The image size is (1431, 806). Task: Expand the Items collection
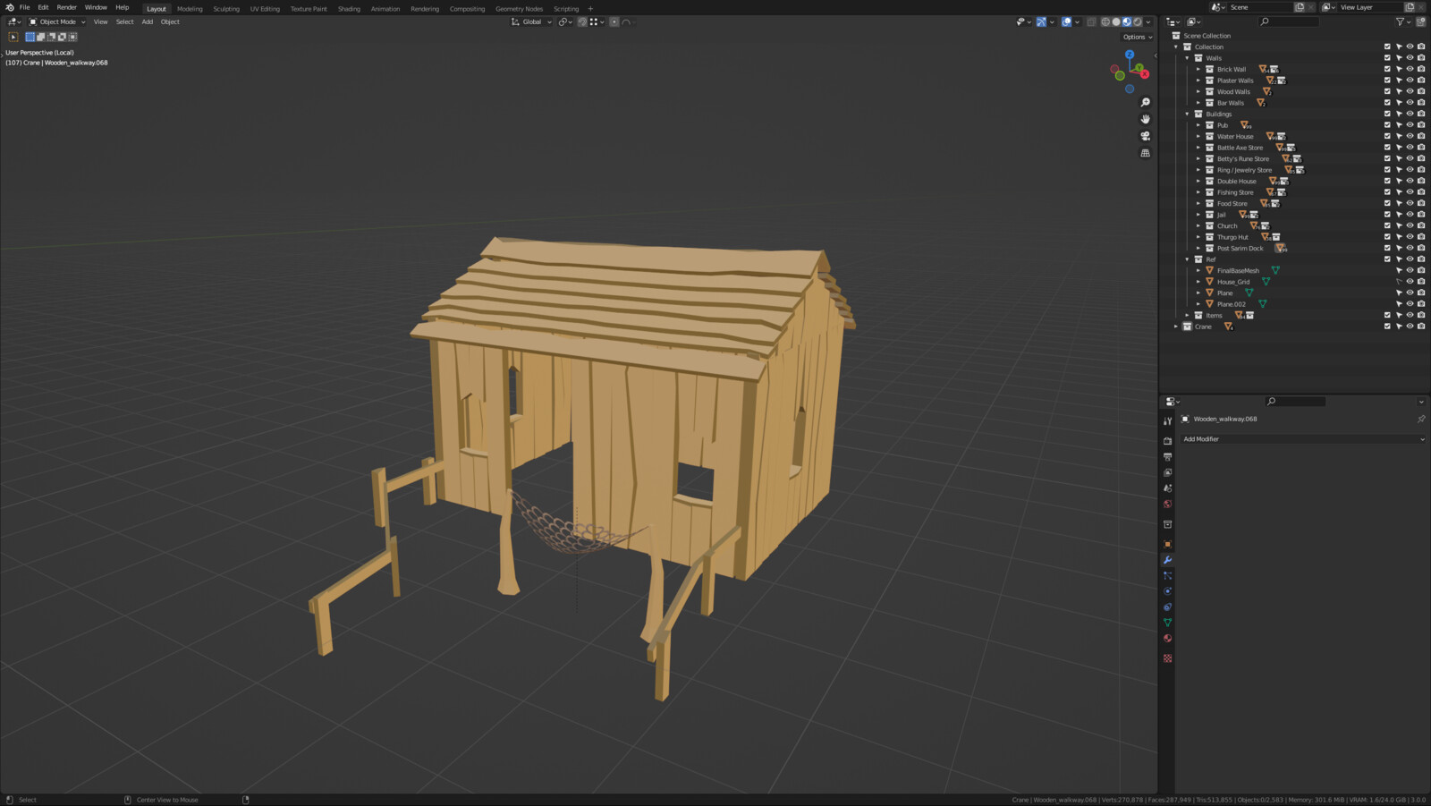coord(1188,315)
